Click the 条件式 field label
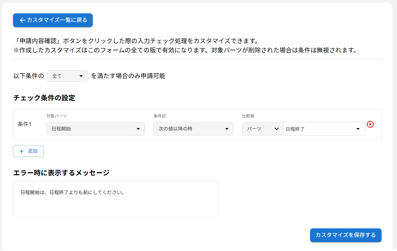The width and height of the screenshot is (397, 251). point(159,116)
